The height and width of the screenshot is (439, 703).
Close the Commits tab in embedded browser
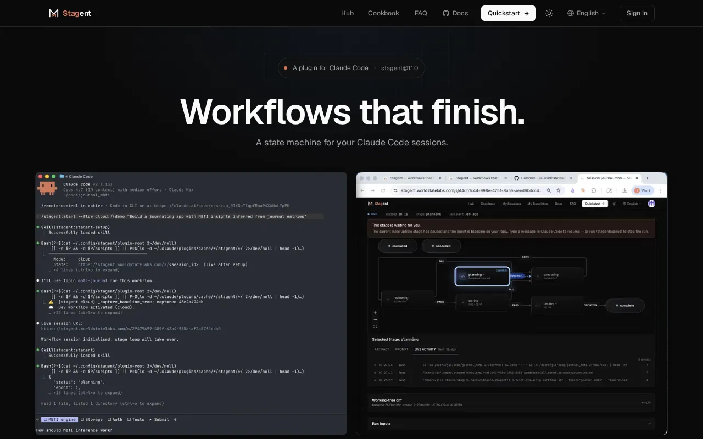571,178
